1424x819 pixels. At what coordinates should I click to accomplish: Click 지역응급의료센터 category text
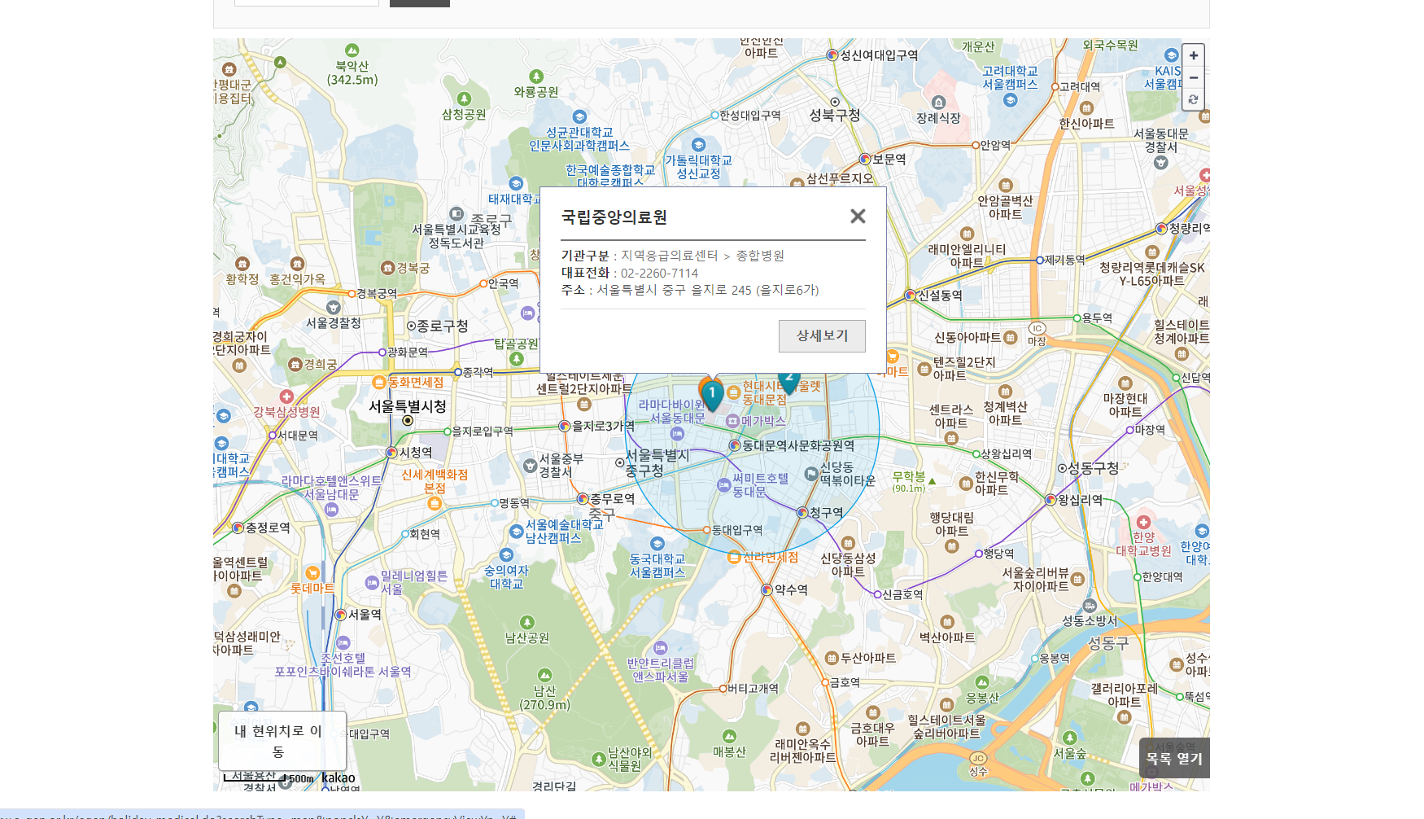[670, 256]
